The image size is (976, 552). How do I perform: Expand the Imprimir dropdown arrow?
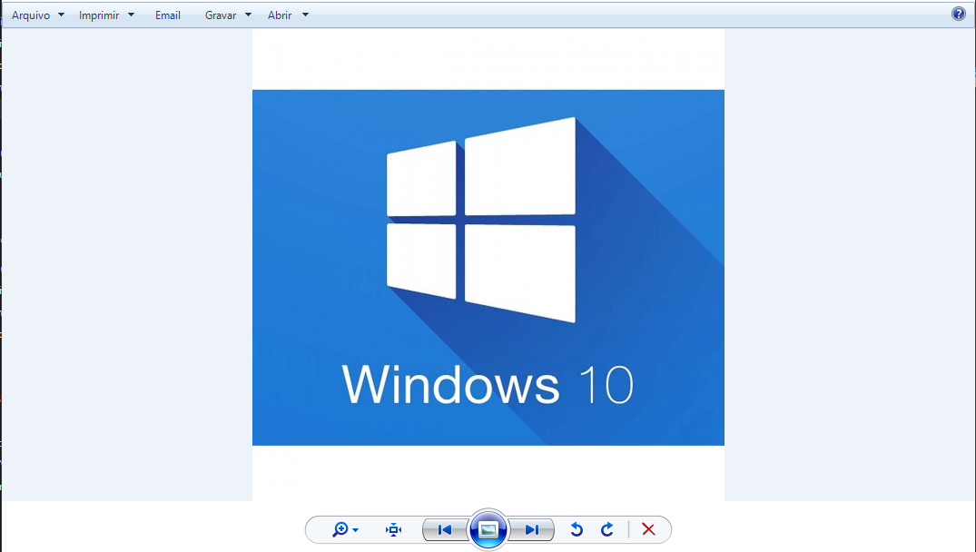(x=131, y=15)
